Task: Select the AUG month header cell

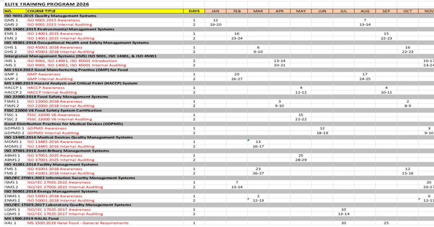Action: click(365, 11)
